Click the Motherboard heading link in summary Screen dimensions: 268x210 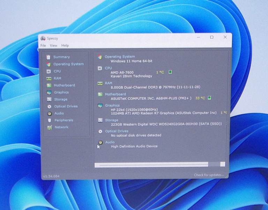click(x=116, y=94)
